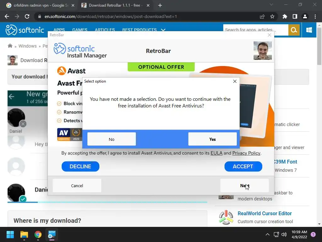This screenshot has height=242, width=322.
Task: Click the site lock icon in address bar
Action: click(39, 16)
